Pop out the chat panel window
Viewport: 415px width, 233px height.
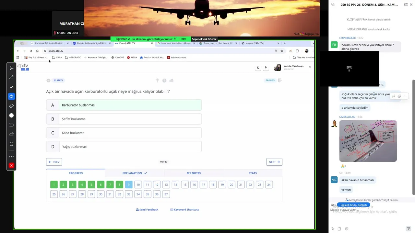coord(406,5)
